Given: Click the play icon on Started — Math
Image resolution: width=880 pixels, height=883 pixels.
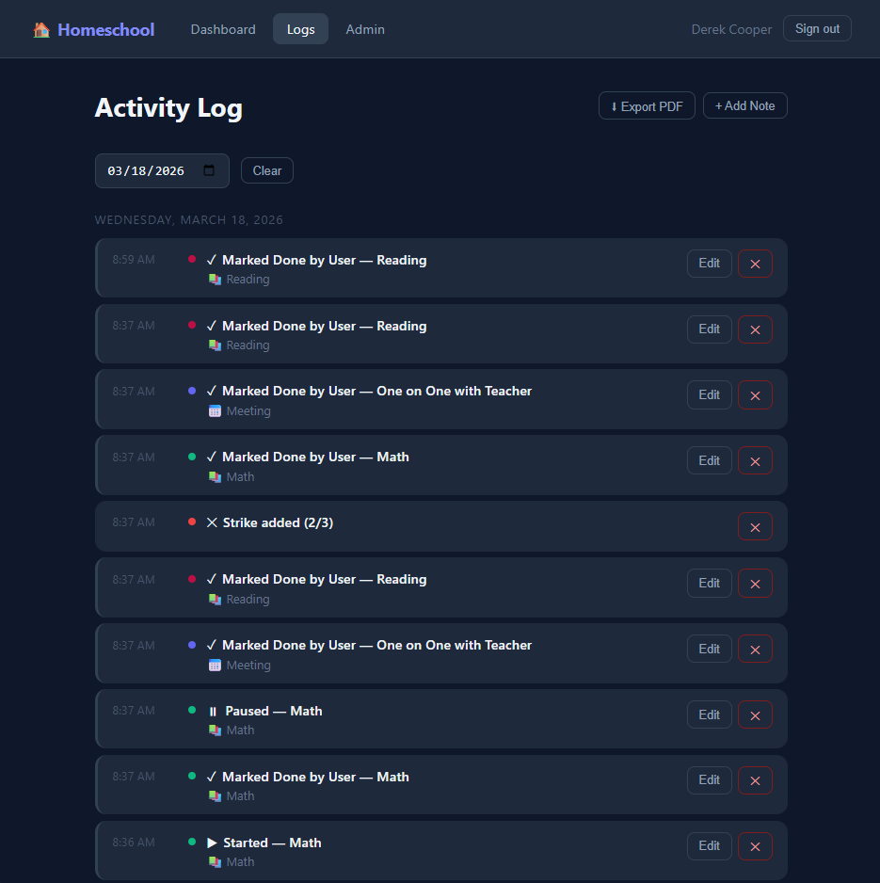Looking at the screenshot, I should 212,843.
